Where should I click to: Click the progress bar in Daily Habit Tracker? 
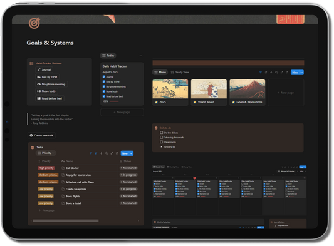point(114,101)
